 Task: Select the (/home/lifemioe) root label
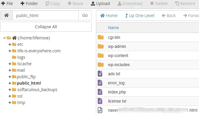coord(34,38)
